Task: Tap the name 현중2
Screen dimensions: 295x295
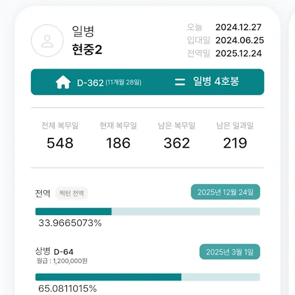Action: coord(87,50)
